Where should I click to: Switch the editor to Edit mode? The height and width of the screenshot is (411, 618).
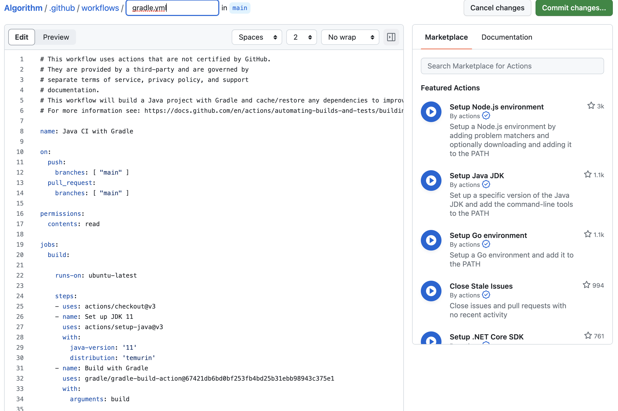click(21, 37)
